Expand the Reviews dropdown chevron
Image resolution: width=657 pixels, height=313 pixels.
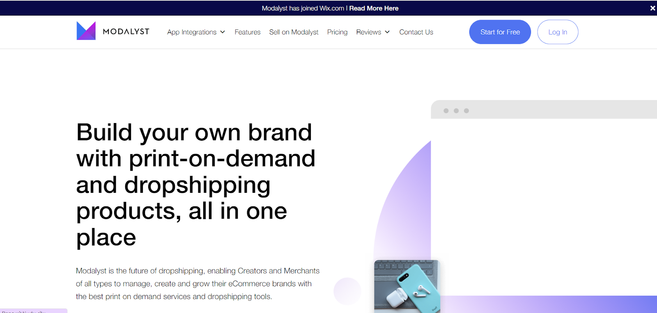pyautogui.click(x=387, y=32)
